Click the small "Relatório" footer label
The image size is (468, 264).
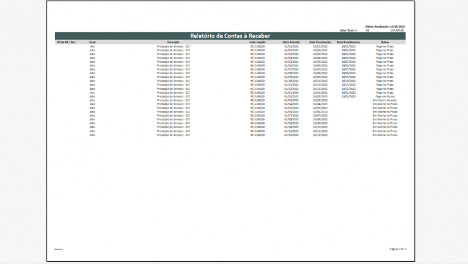point(59,249)
